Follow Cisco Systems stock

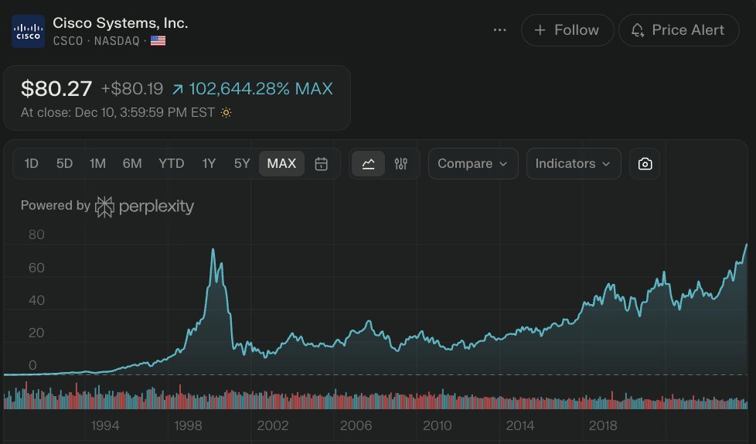(567, 30)
